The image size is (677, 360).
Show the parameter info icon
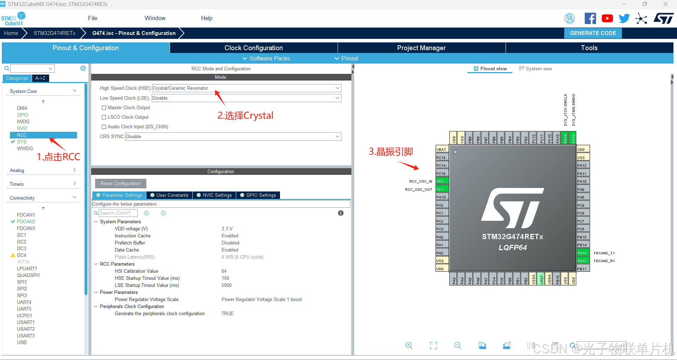click(341, 213)
